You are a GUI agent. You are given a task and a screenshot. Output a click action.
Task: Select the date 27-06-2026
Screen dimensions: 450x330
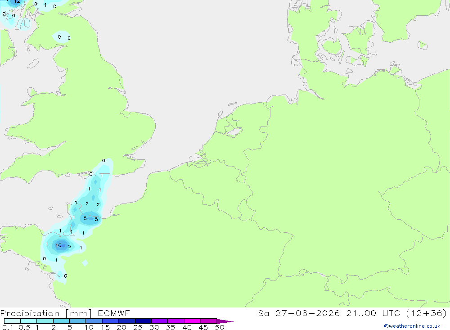tap(308, 313)
